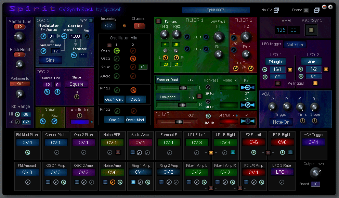Adjust the VCA Release knob

(x=314, y=106)
